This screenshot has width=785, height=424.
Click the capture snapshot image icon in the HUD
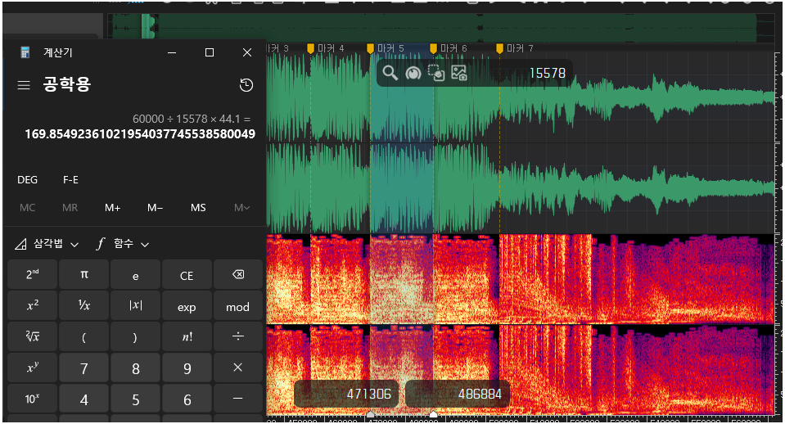point(459,73)
